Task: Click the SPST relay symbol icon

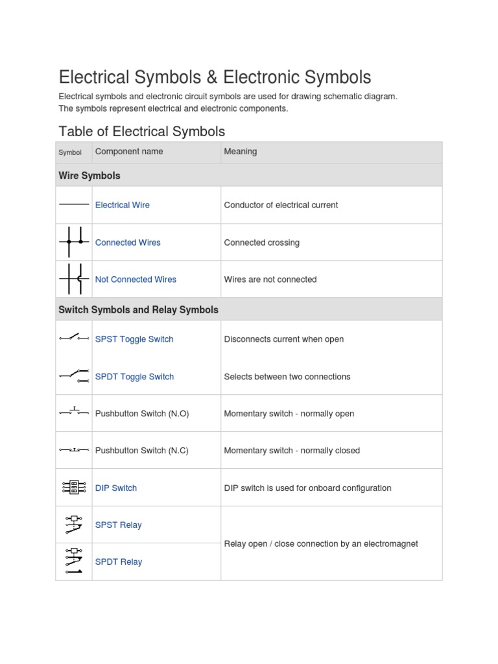Action: tap(74, 524)
